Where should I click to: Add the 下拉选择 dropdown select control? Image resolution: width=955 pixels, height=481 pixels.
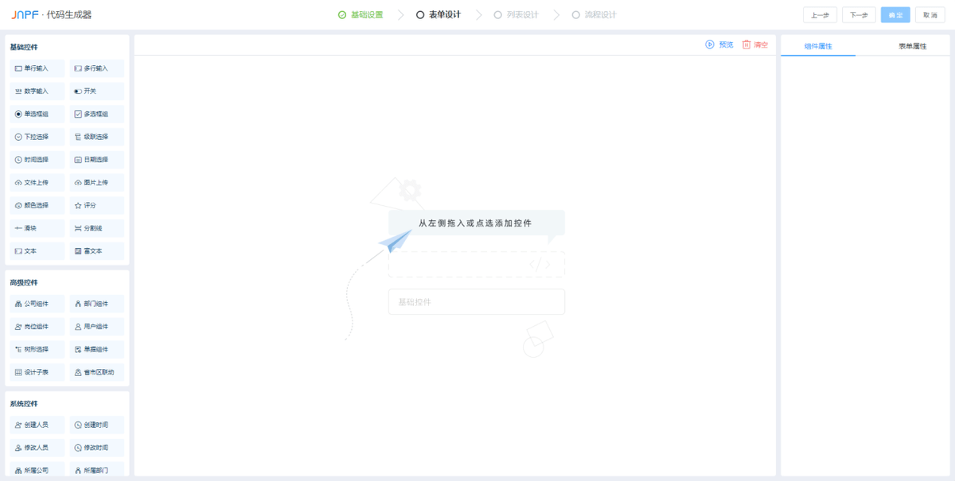38,137
